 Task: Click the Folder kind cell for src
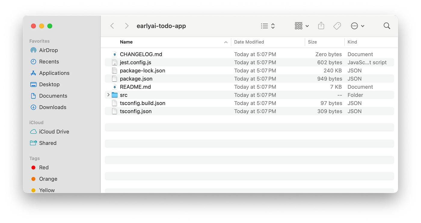(355, 95)
